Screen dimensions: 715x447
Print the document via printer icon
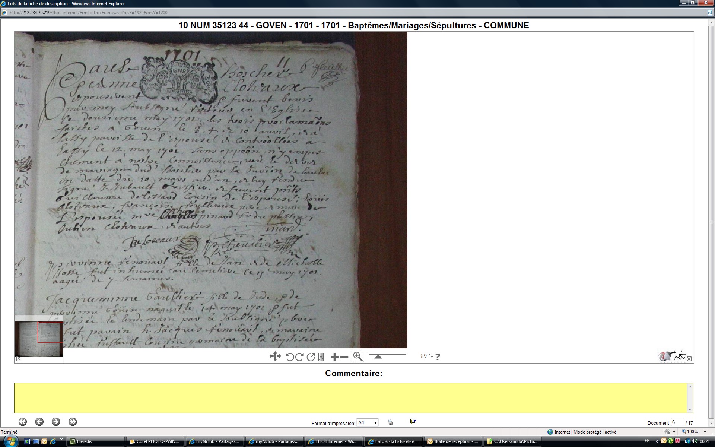point(390,422)
